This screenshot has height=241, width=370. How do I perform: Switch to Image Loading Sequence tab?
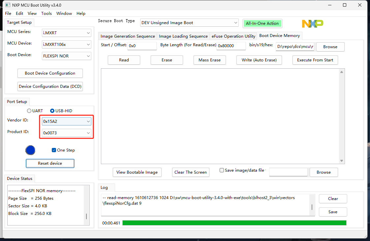[183, 36]
